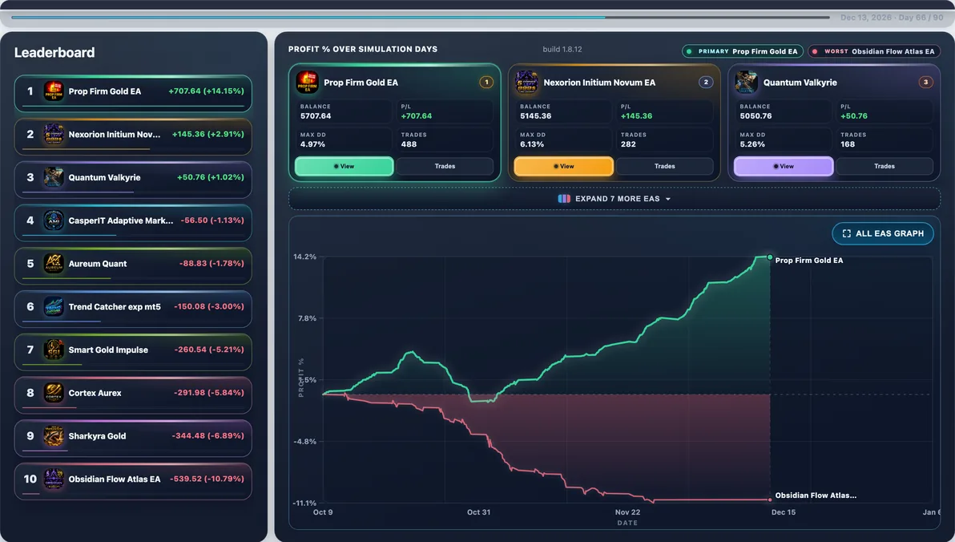Click Prop Firm Gold EA card logo
The height and width of the screenshot is (542, 955).
[x=307, y=82]
